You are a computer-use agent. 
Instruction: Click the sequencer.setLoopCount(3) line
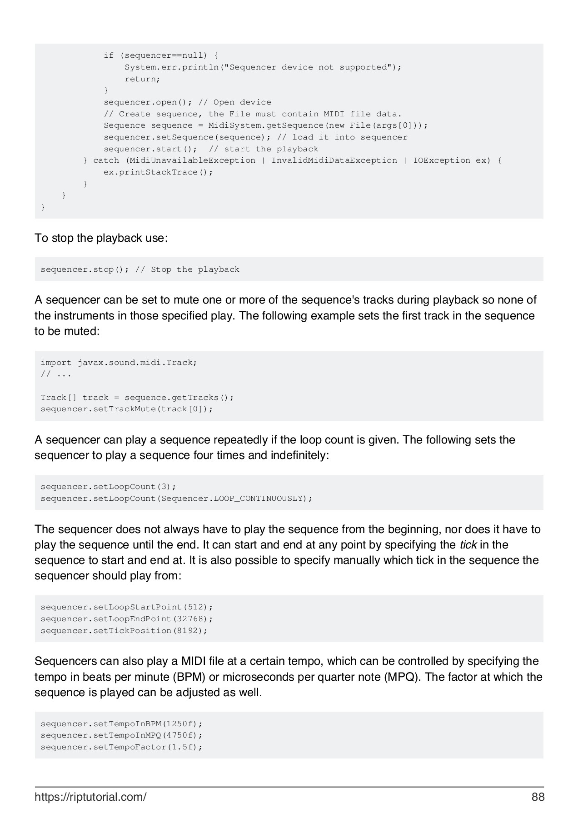pyautogui.click(x=108, y=487)
